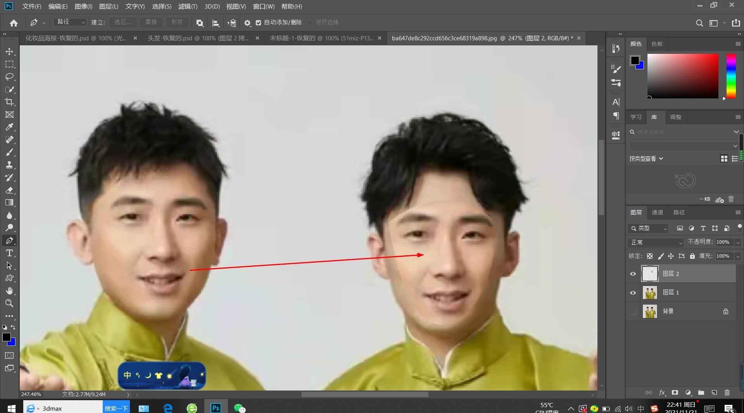Show the 背景 layer visibility

[x=633, y=311]
